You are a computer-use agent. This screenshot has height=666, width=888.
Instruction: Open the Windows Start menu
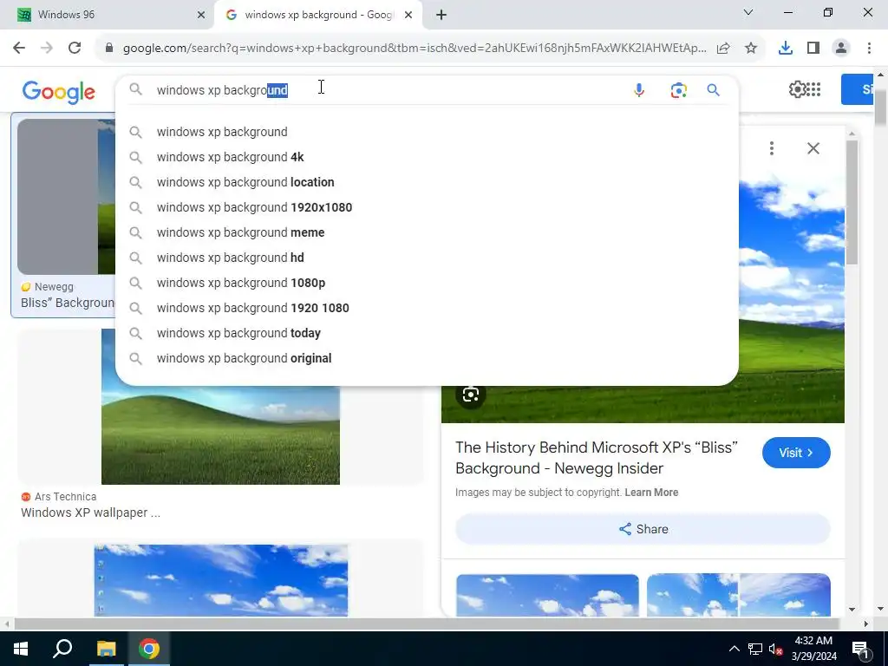[x=21, y=649]
